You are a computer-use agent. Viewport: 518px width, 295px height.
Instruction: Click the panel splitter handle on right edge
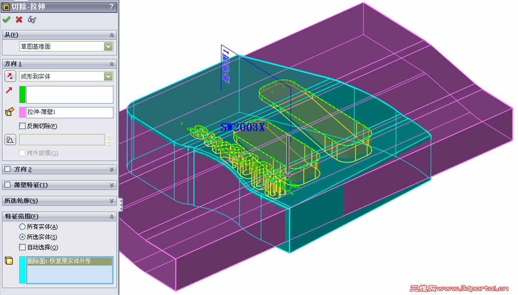coord(121,205)
